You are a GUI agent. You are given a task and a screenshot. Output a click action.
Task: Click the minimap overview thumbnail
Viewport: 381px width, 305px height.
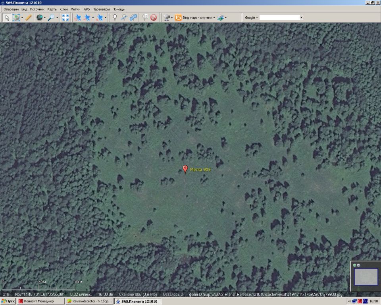[366, 277]
